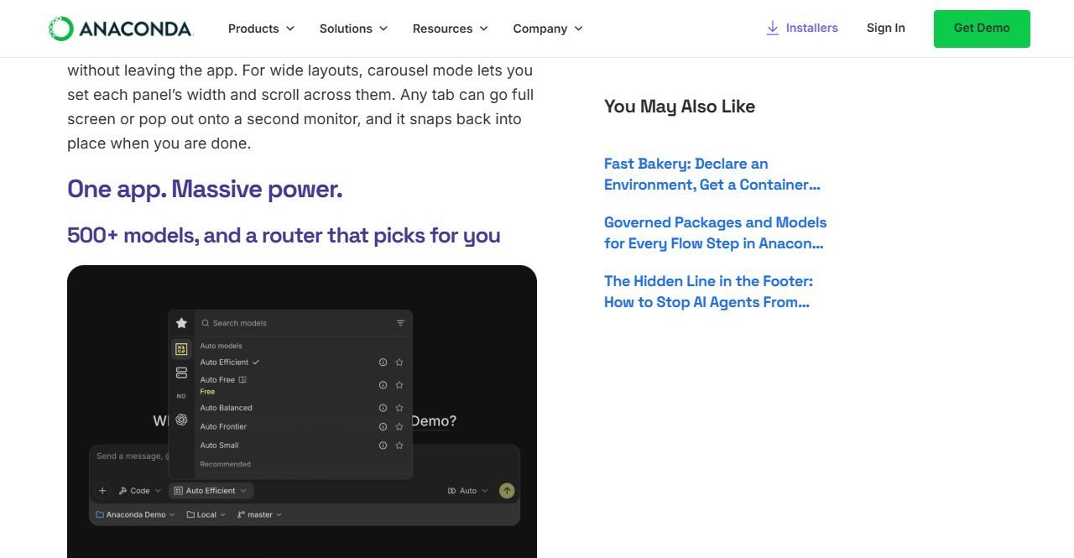Click the send message arrow button

coord(507,491)
